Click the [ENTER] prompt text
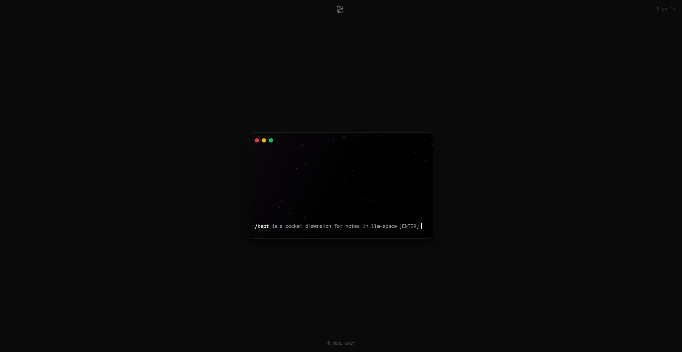The height and width of the screenshot is (352, 682). [x=409, y=226]
